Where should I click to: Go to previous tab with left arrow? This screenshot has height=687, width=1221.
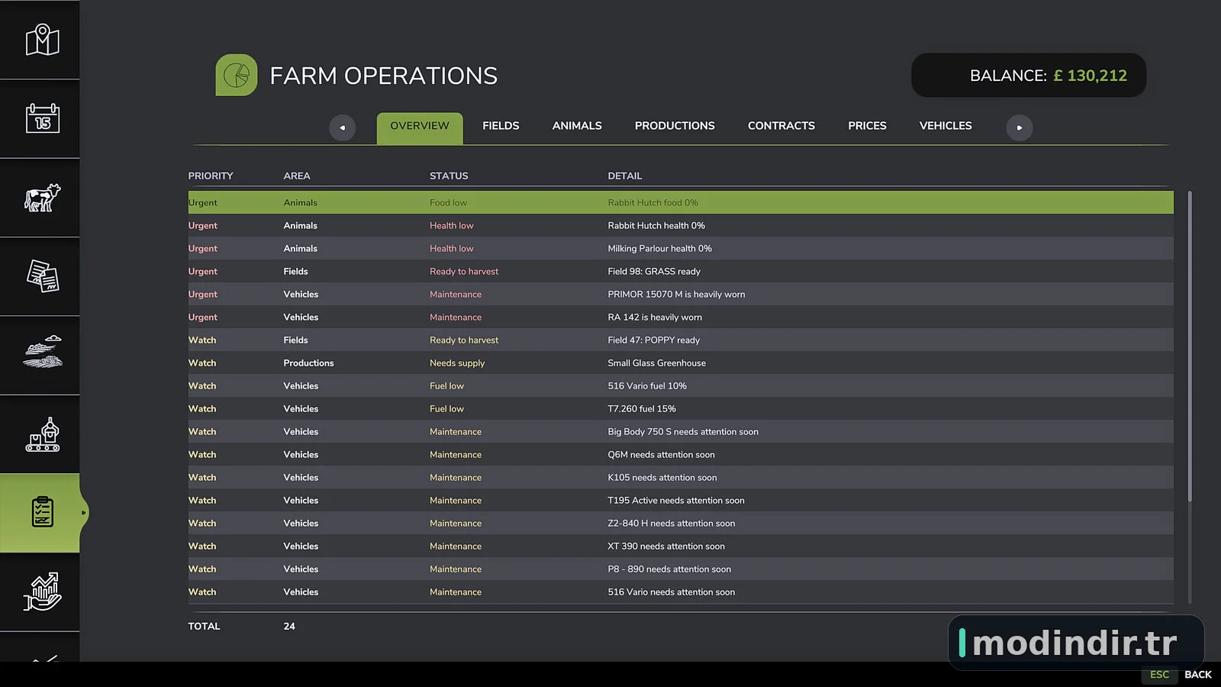(x=343, y=127)
